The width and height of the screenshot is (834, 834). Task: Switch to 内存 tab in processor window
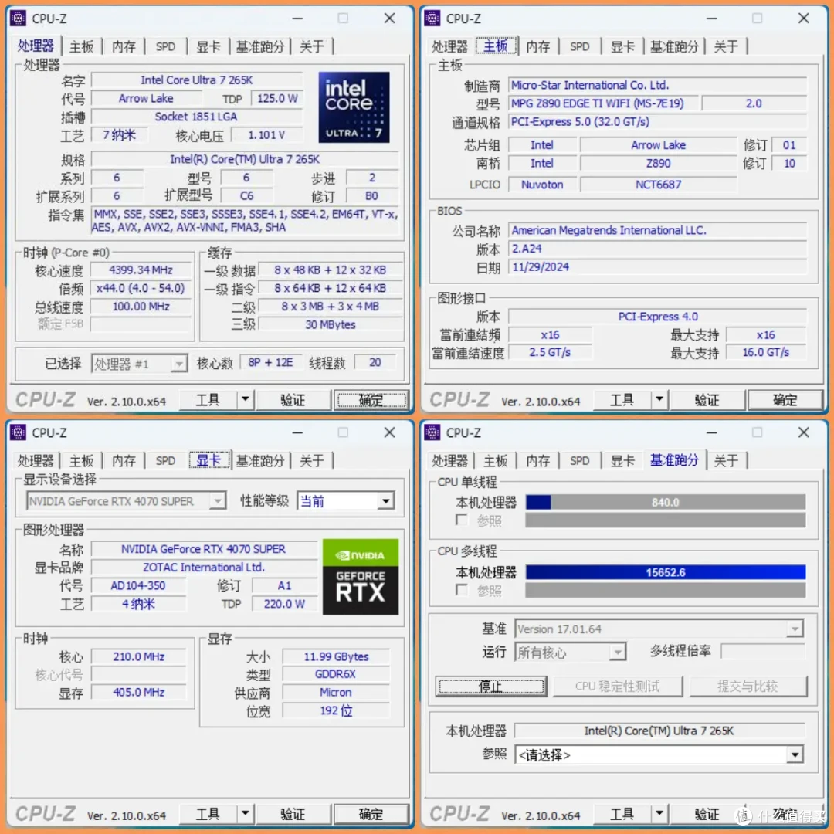click(x=124, y=47)
